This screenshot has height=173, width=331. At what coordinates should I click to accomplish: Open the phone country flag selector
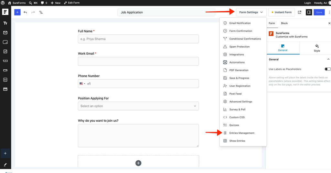click(82, 84)
